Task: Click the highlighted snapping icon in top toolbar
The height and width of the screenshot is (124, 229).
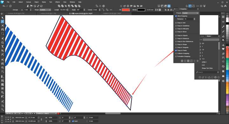Action: [190, 6]
